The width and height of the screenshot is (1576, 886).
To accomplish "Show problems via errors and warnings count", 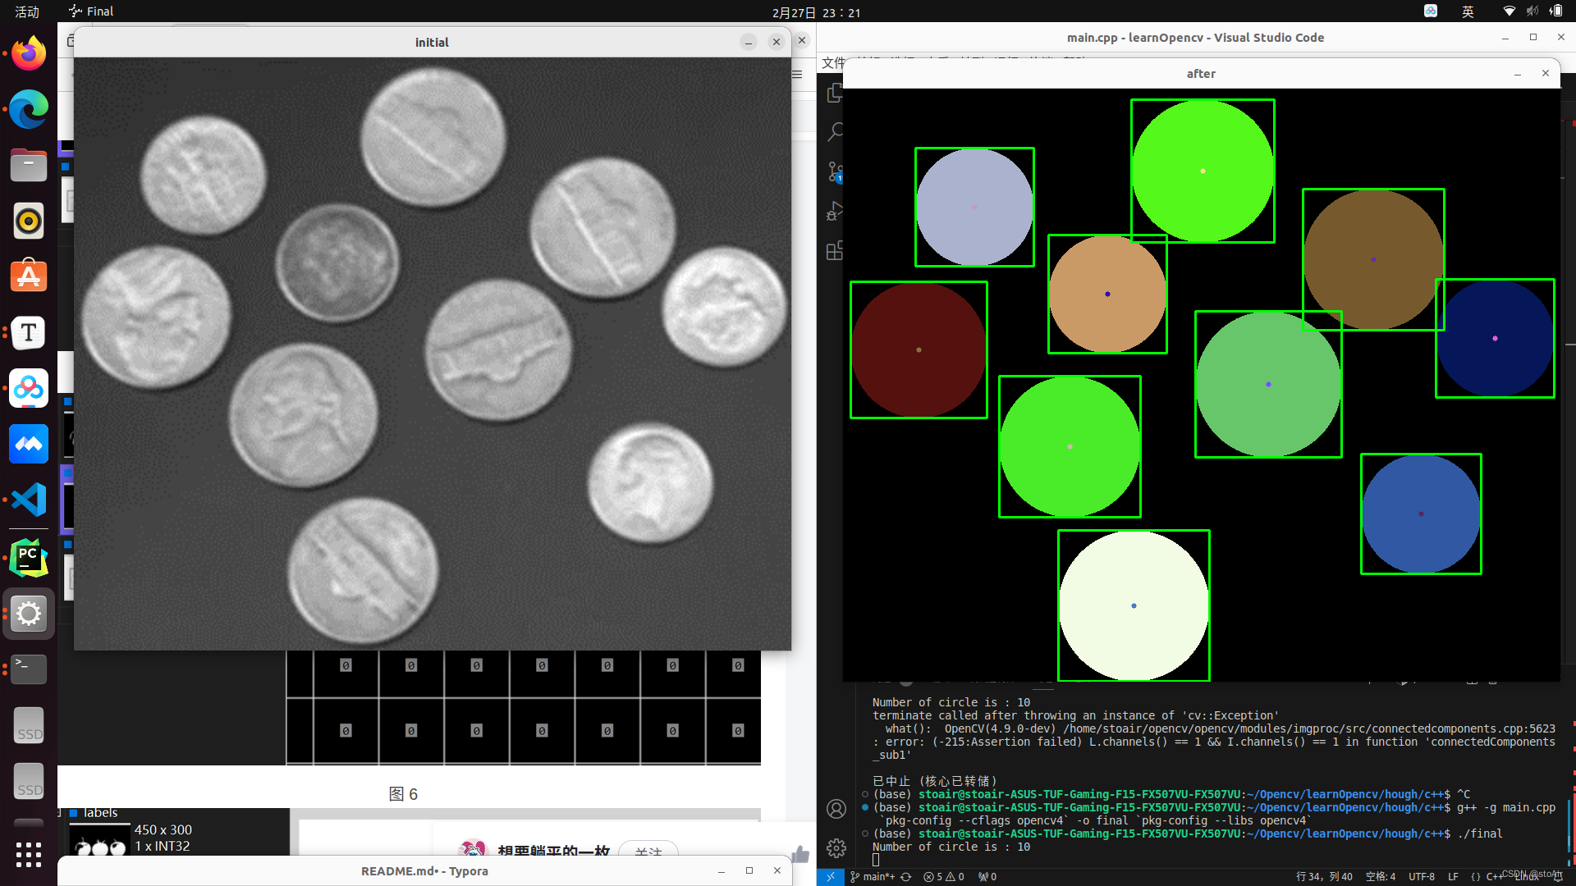I will (x=944, y=877).
